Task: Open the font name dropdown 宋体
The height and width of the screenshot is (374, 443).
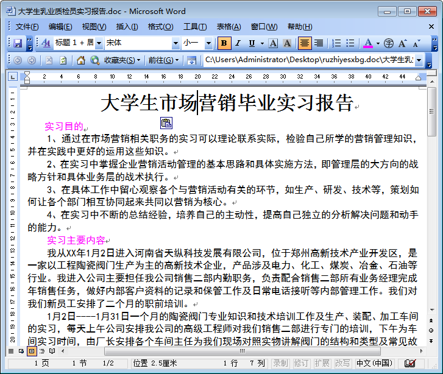Action: pos(175,43)
